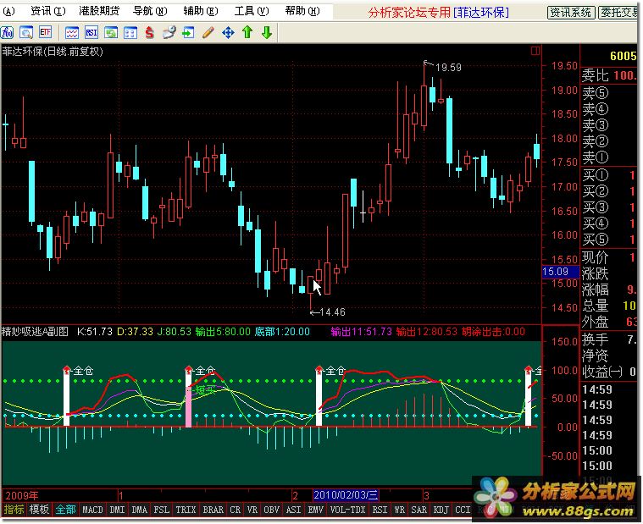This screenshot has width=643, height=524.
Task: Click the 底部1:20.00 indicator value
Action: click(x=282, y=332)
